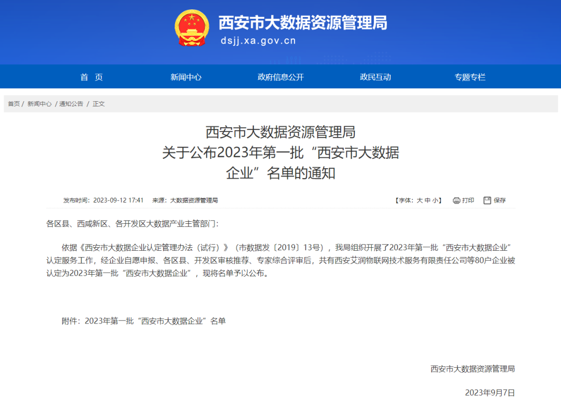The image size is (561, 404).
Task: Click the article headline line 西安市大数据资源管理局
Action: pyautogui.click(x=280, y=132)
